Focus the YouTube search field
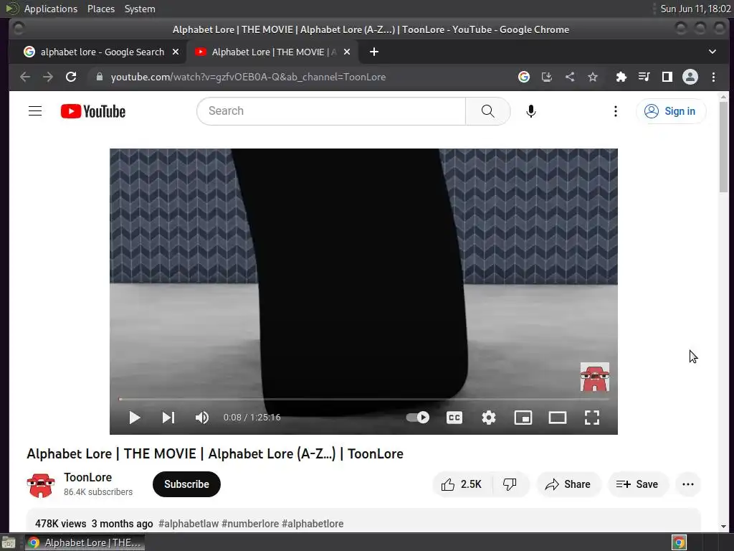This screenshot has width=734, height=551. (331, 111)
